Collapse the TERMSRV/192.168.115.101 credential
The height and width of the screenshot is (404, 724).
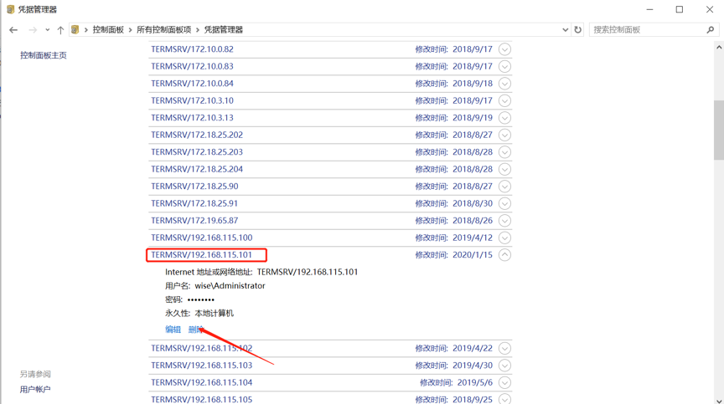coord(504,255)
